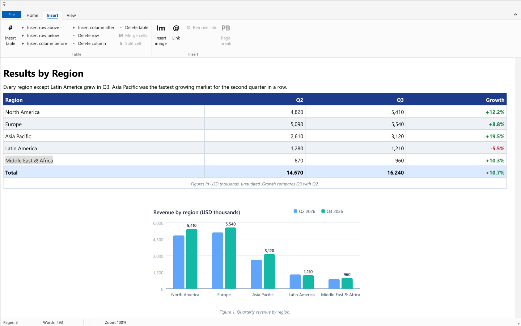The width and height of the screenshot is (521, 326).
Task: Click the Asia Pacific Q3 value 3,120
Action: (397, 136)
